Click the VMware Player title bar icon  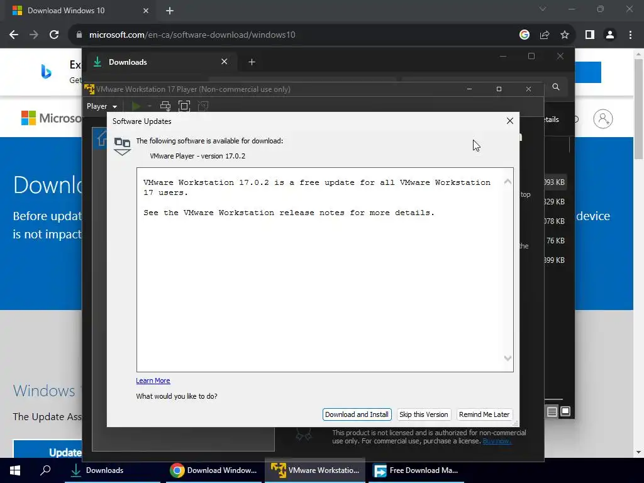click(89, 89)
